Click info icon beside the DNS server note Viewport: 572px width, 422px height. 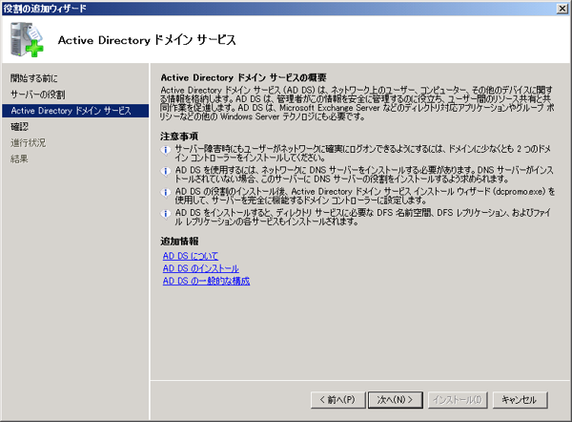point(166,171)
